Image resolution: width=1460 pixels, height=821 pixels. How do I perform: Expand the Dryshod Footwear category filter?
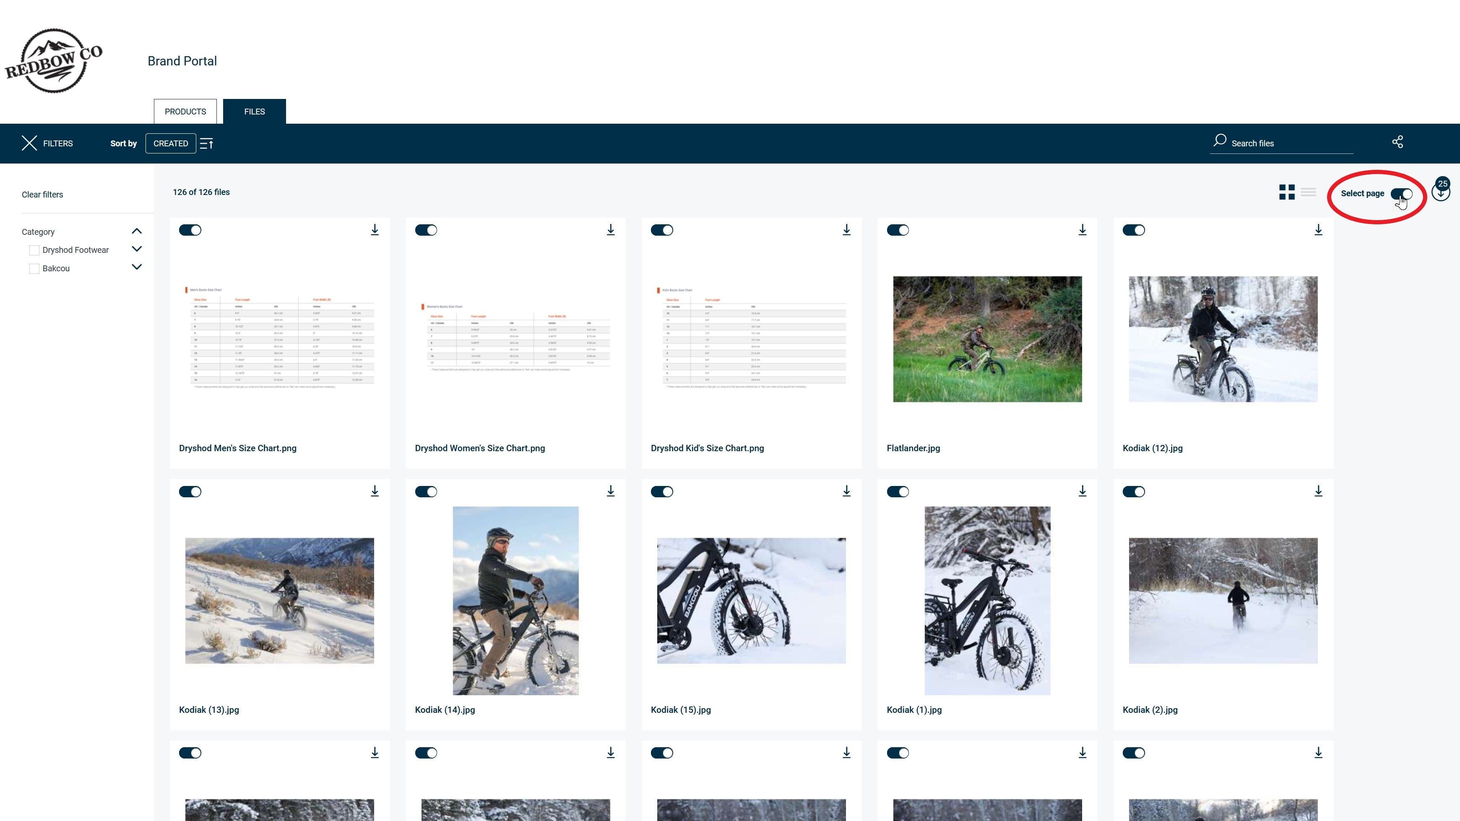pos(136,249)
